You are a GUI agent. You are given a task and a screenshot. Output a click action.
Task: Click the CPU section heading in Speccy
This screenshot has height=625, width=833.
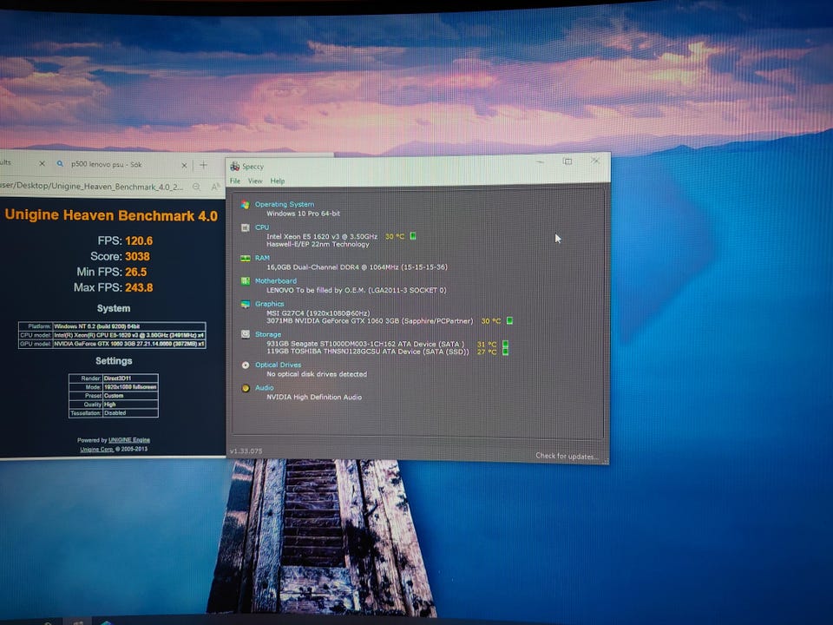262,227
